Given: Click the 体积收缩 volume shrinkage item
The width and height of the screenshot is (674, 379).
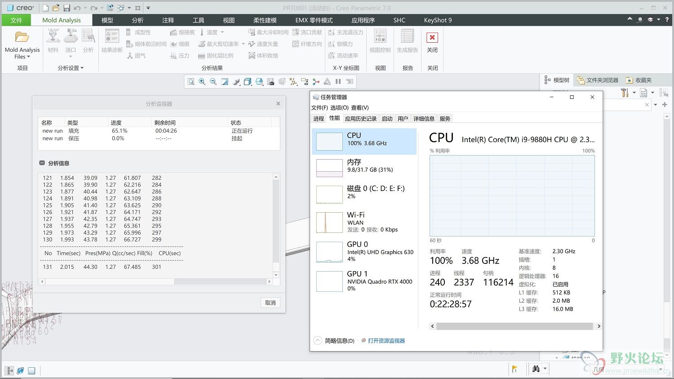Looking at the screenshot, I should click(263, 56).
